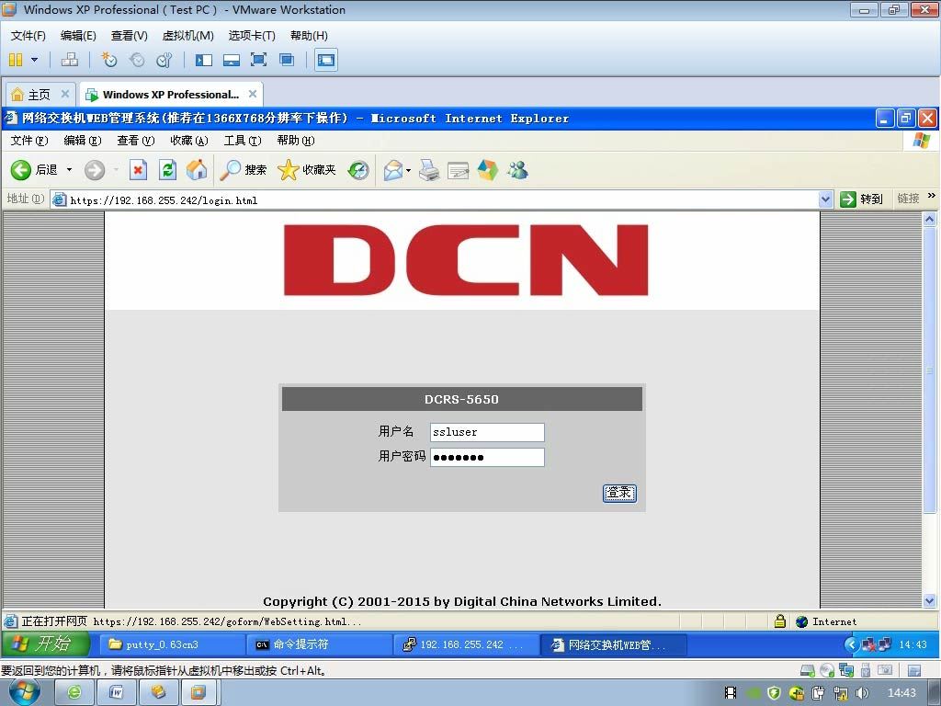
Task: Take a VMware snapshot with clock-plus icon
Action: pyautogui.click(x=108, y=60)
